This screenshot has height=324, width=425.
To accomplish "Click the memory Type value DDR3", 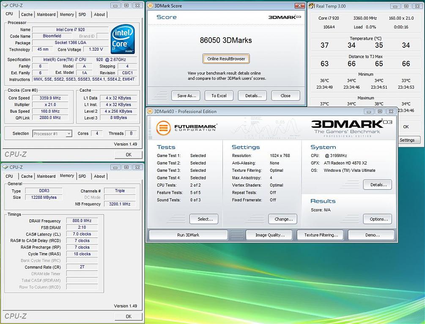I will [x=44, y=191].
